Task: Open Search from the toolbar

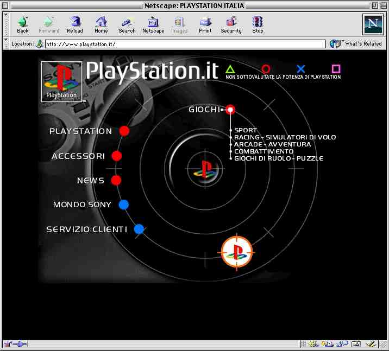Action: click(x=127, y=25)
